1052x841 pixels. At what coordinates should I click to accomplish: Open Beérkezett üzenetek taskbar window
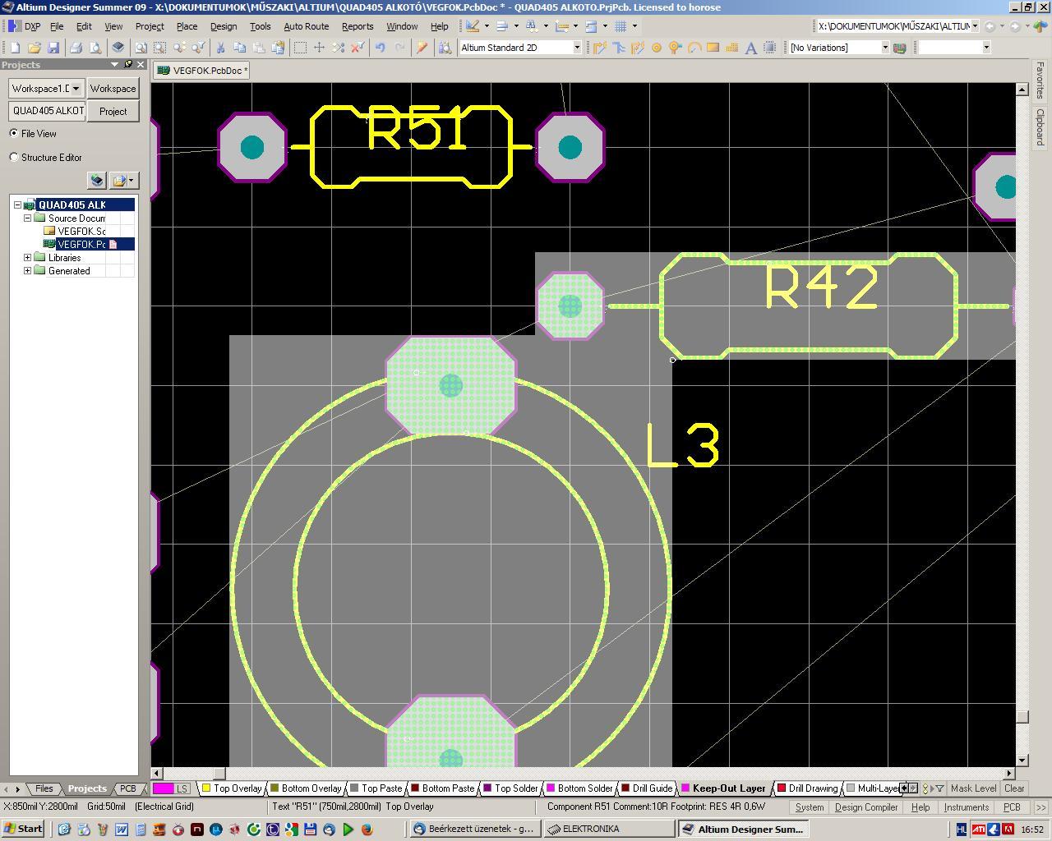click(x=475, y=830)
